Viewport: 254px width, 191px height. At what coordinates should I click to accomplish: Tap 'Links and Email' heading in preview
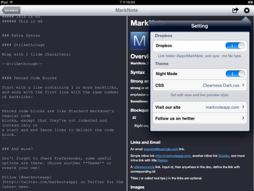point(145,143)
